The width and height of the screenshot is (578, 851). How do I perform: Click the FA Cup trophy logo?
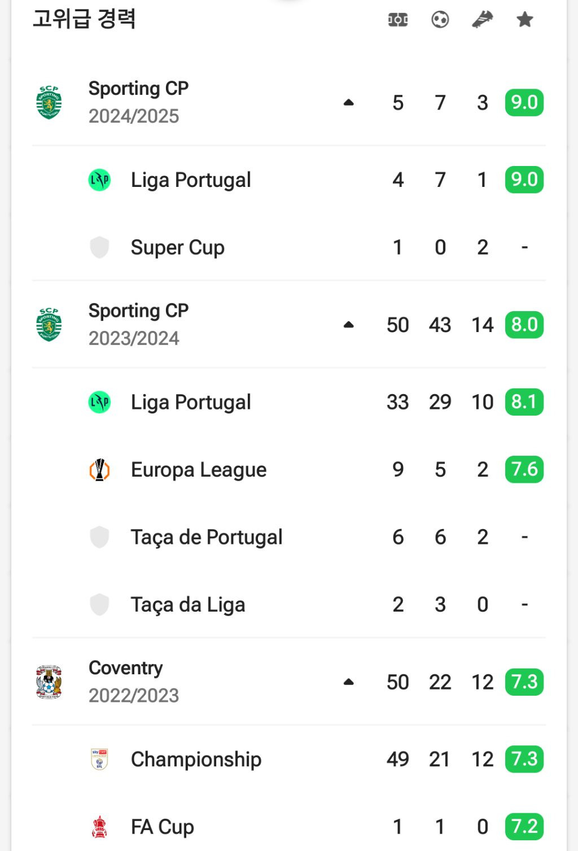point(100,827)
